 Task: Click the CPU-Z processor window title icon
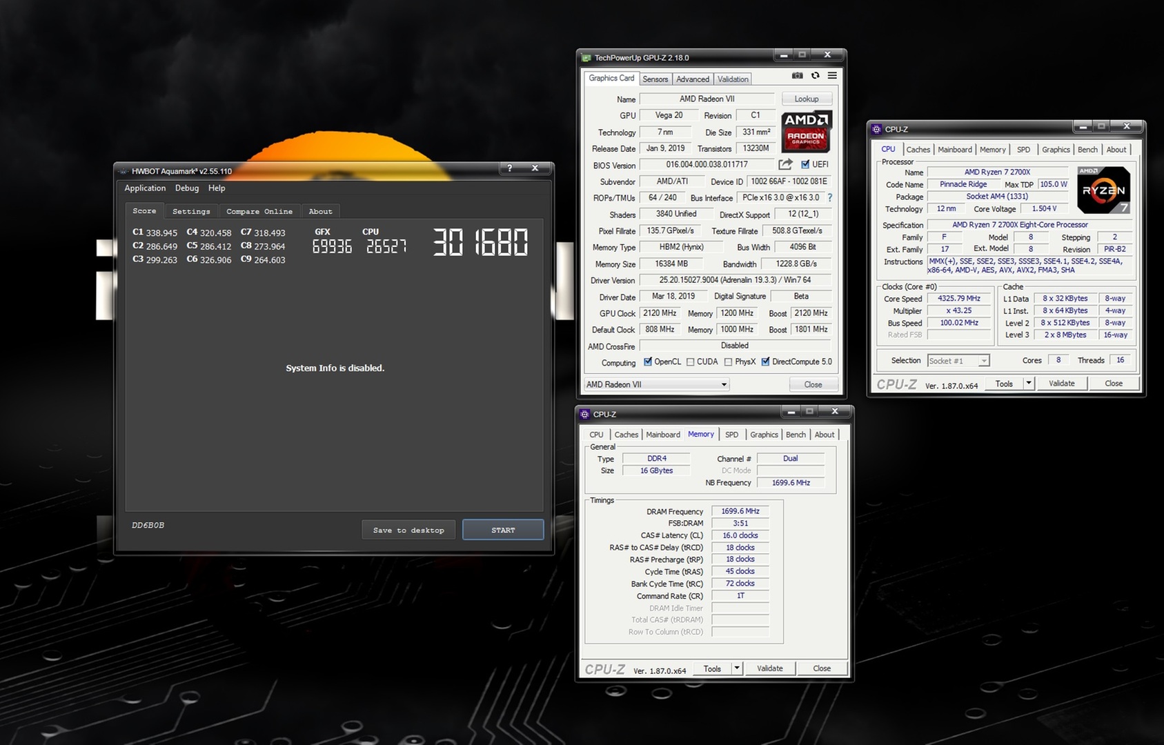(876, 129)
